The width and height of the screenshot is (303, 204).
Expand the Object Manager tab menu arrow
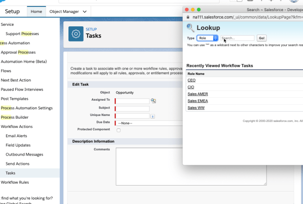85,12
